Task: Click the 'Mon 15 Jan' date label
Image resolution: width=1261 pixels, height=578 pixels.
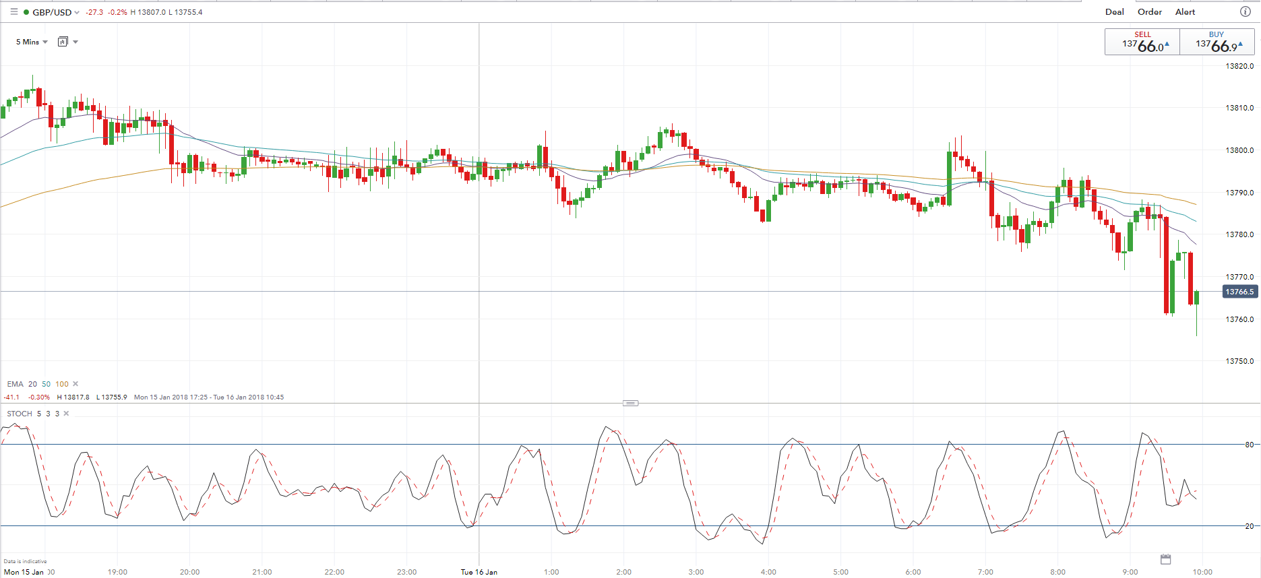Action: click(x=24, y=572)
